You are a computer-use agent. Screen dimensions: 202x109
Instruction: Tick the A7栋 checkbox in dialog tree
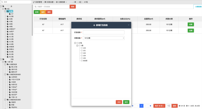coord(78,43)
